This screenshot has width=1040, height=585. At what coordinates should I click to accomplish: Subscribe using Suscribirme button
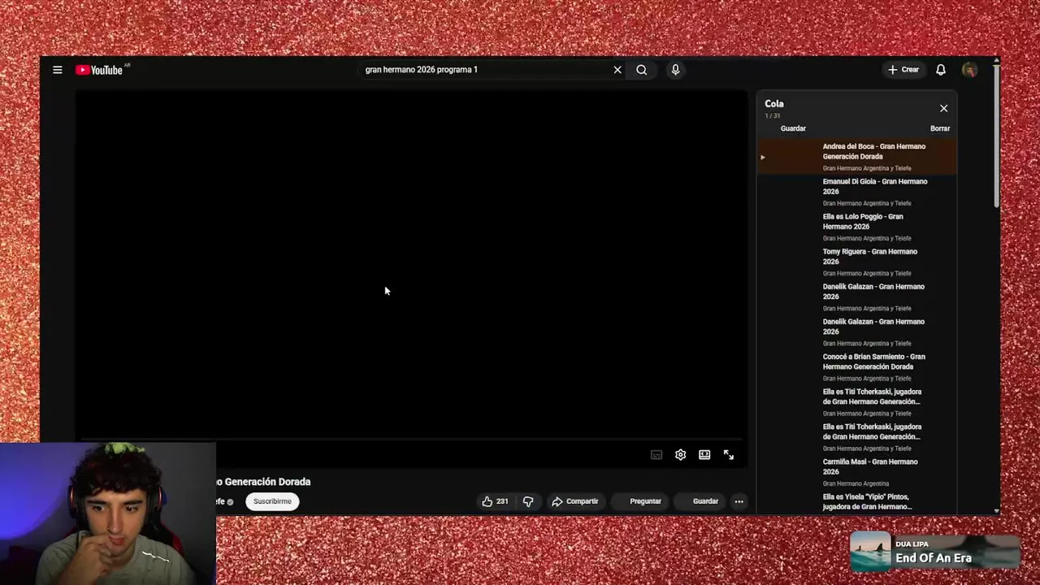tap(272, 501)
